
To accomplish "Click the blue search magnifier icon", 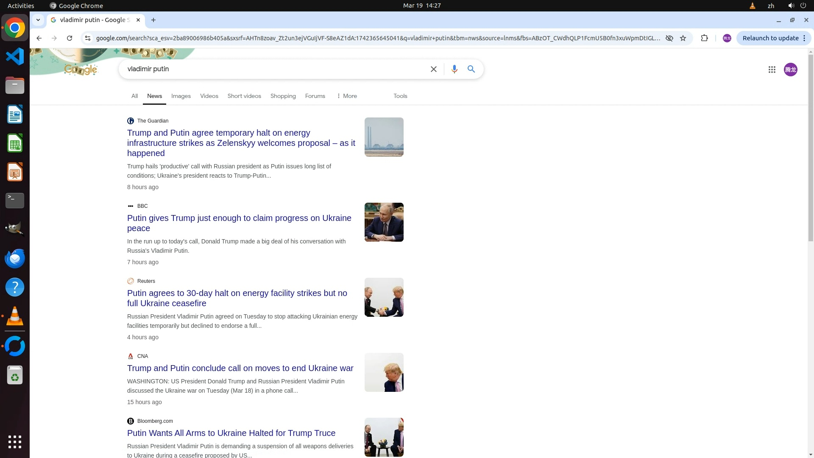I will pyautogui.click(x=471, y=69).
